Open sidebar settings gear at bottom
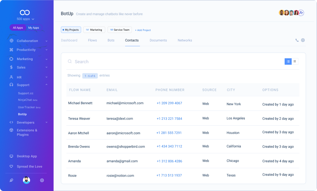The width and height of the screenshot is (317, 191). (x=42, y=180)
